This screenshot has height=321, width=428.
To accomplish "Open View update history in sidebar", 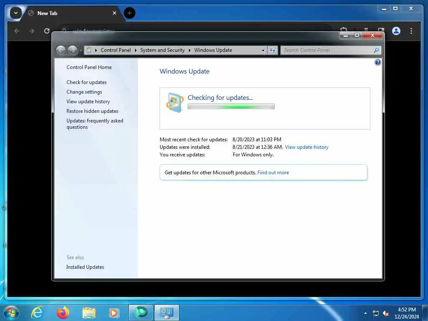I will (x=88, y=102).
